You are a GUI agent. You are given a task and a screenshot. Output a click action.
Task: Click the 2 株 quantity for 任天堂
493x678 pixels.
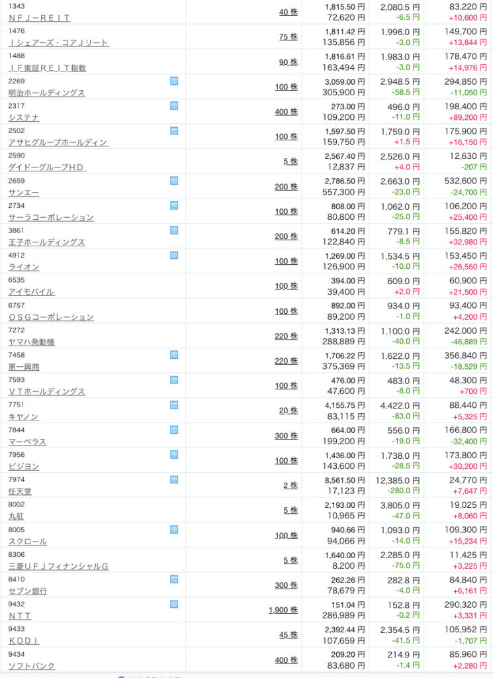point(291,485)
